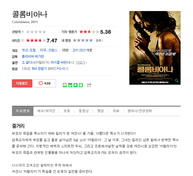Open the external share arrow icon
The width and height of the screenshot is (193, 176).
click(x=89, y=85)
